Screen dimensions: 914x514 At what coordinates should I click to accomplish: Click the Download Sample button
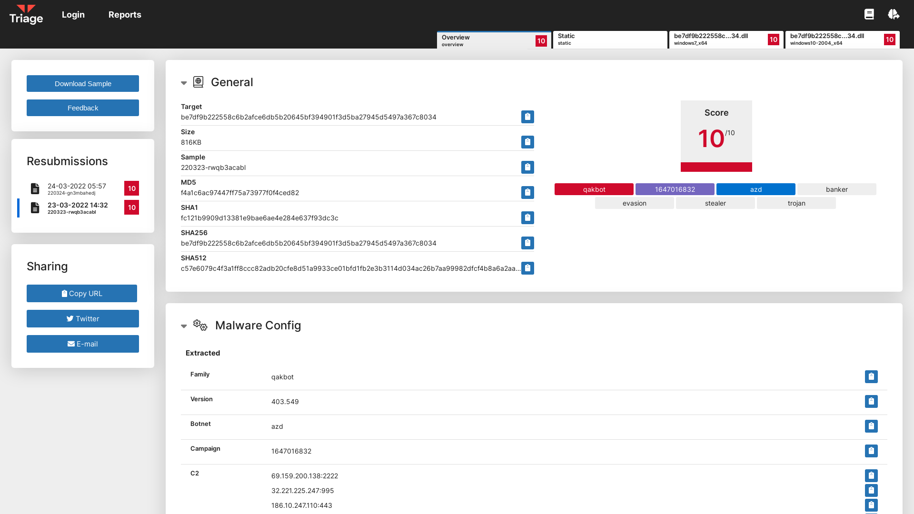tap(83, 84)
